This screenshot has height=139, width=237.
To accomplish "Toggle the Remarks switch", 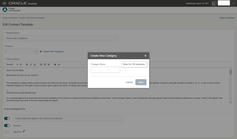I will (7, 125).
